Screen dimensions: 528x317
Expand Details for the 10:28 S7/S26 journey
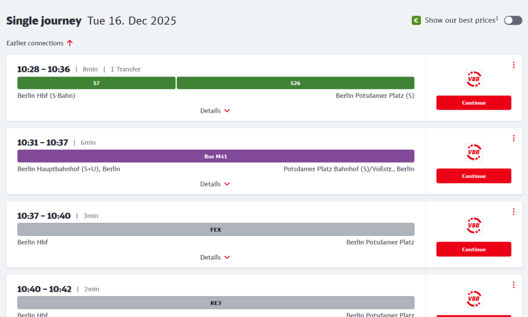point(215,111)
